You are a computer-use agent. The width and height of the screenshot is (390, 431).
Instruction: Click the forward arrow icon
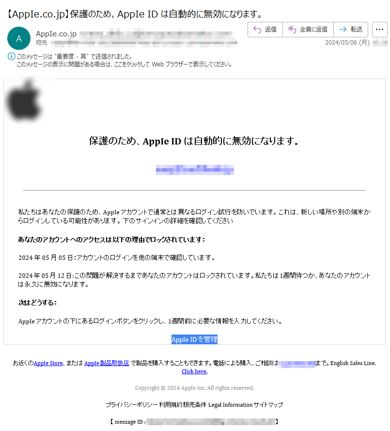(343, 30)
